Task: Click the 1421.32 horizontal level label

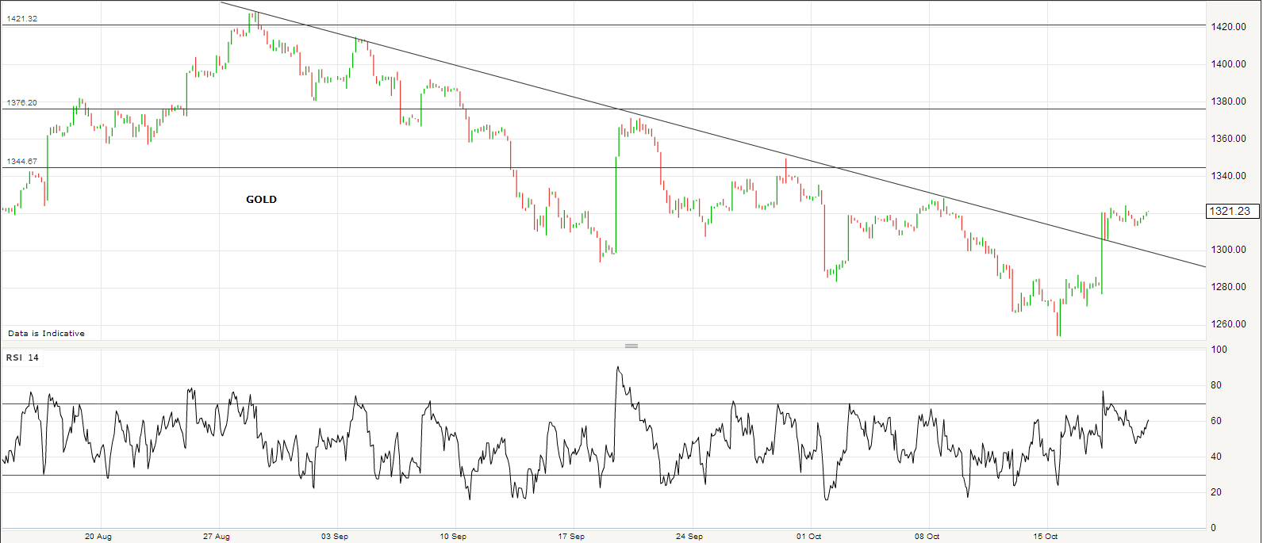Action: [x=22, y=18]
